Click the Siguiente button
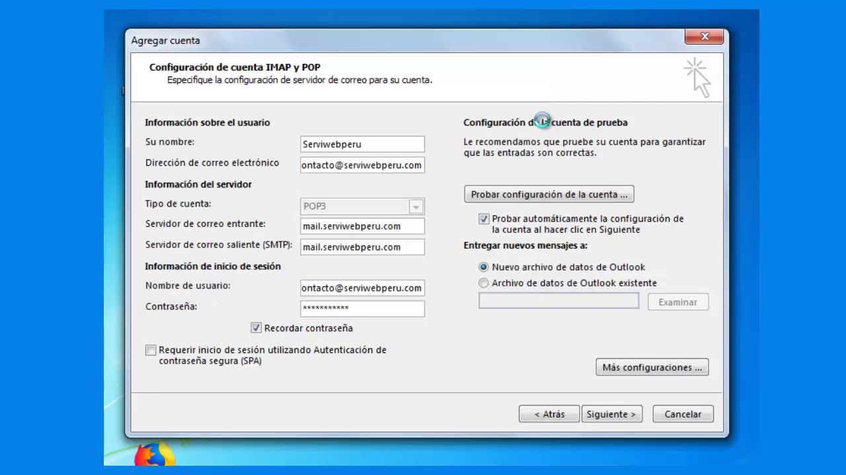Image resolution: width=846 pixels, height=475 pixels. click(x=612, y=414)
